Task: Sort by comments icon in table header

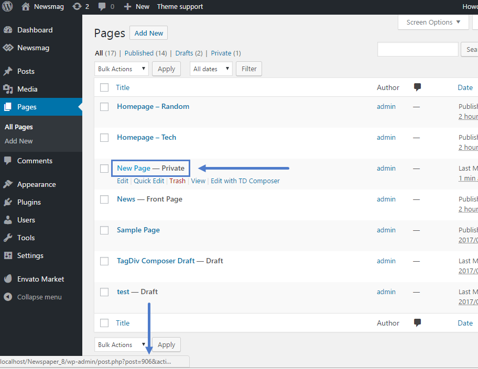Action: click(x=417, y=87)
